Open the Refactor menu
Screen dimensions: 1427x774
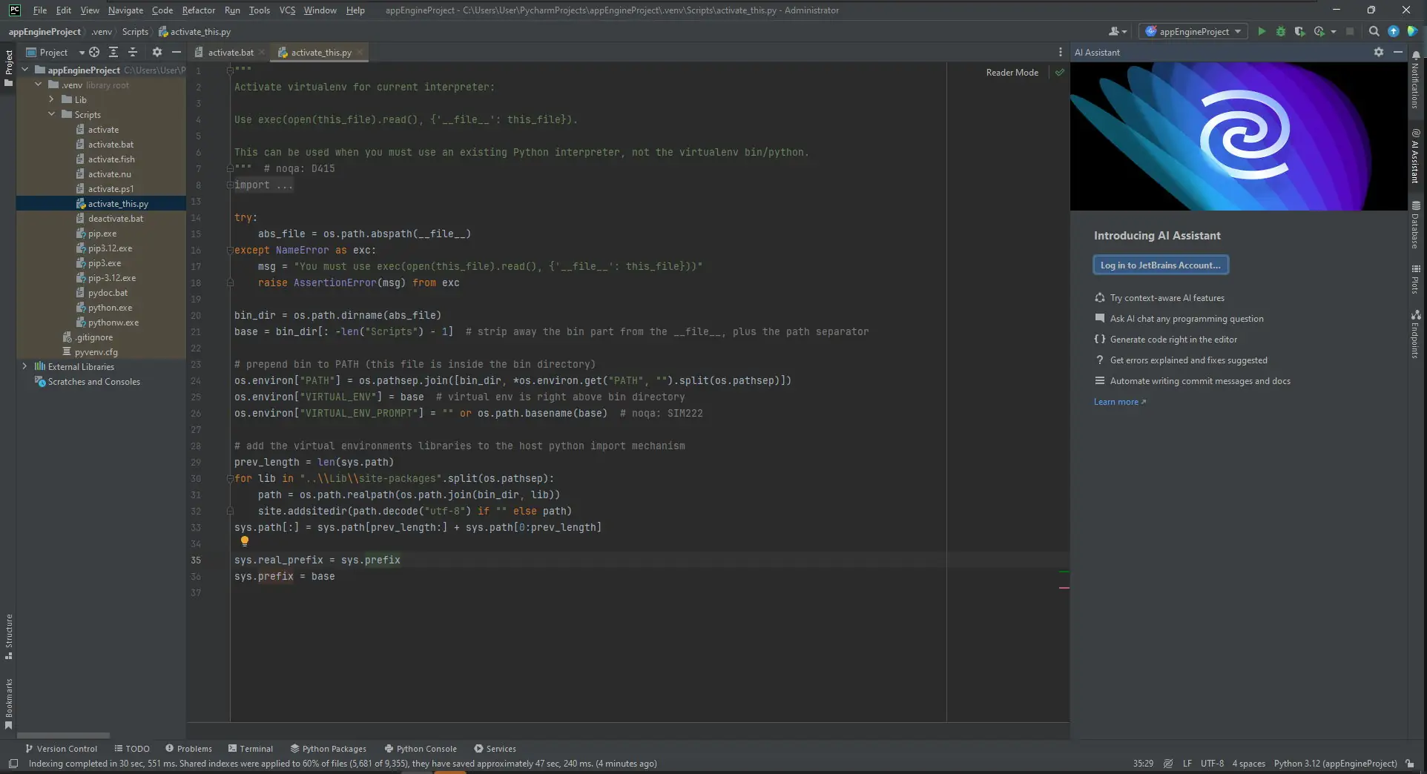tap(198, 10)
